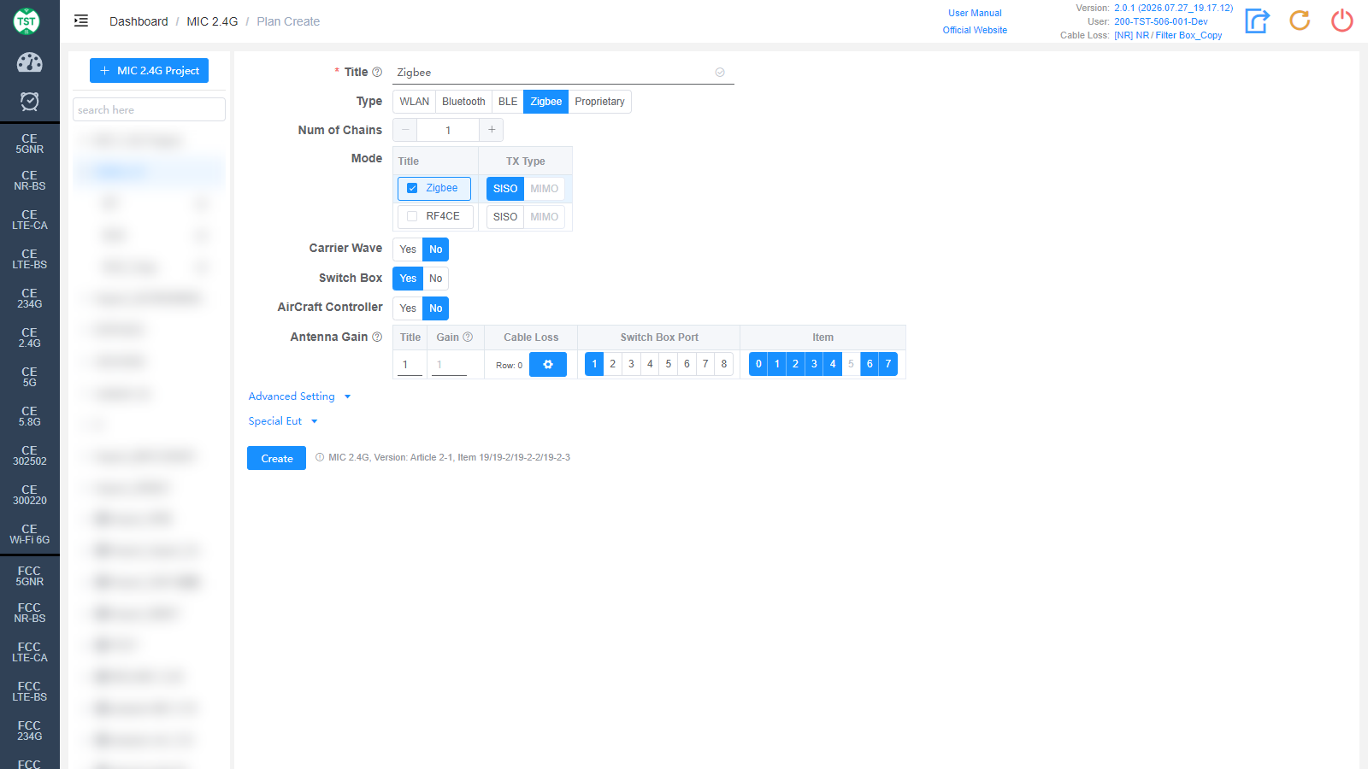The height and width of the screenshot is (769, 1368).
Task: Click the search here input field
Action: [x=149, y=109]
